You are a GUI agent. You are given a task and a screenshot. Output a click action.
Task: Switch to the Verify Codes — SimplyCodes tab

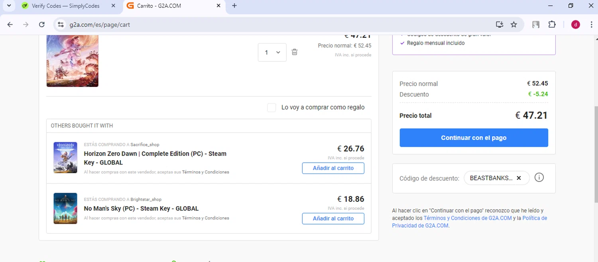pyautogui.click(x=66, y=6)
